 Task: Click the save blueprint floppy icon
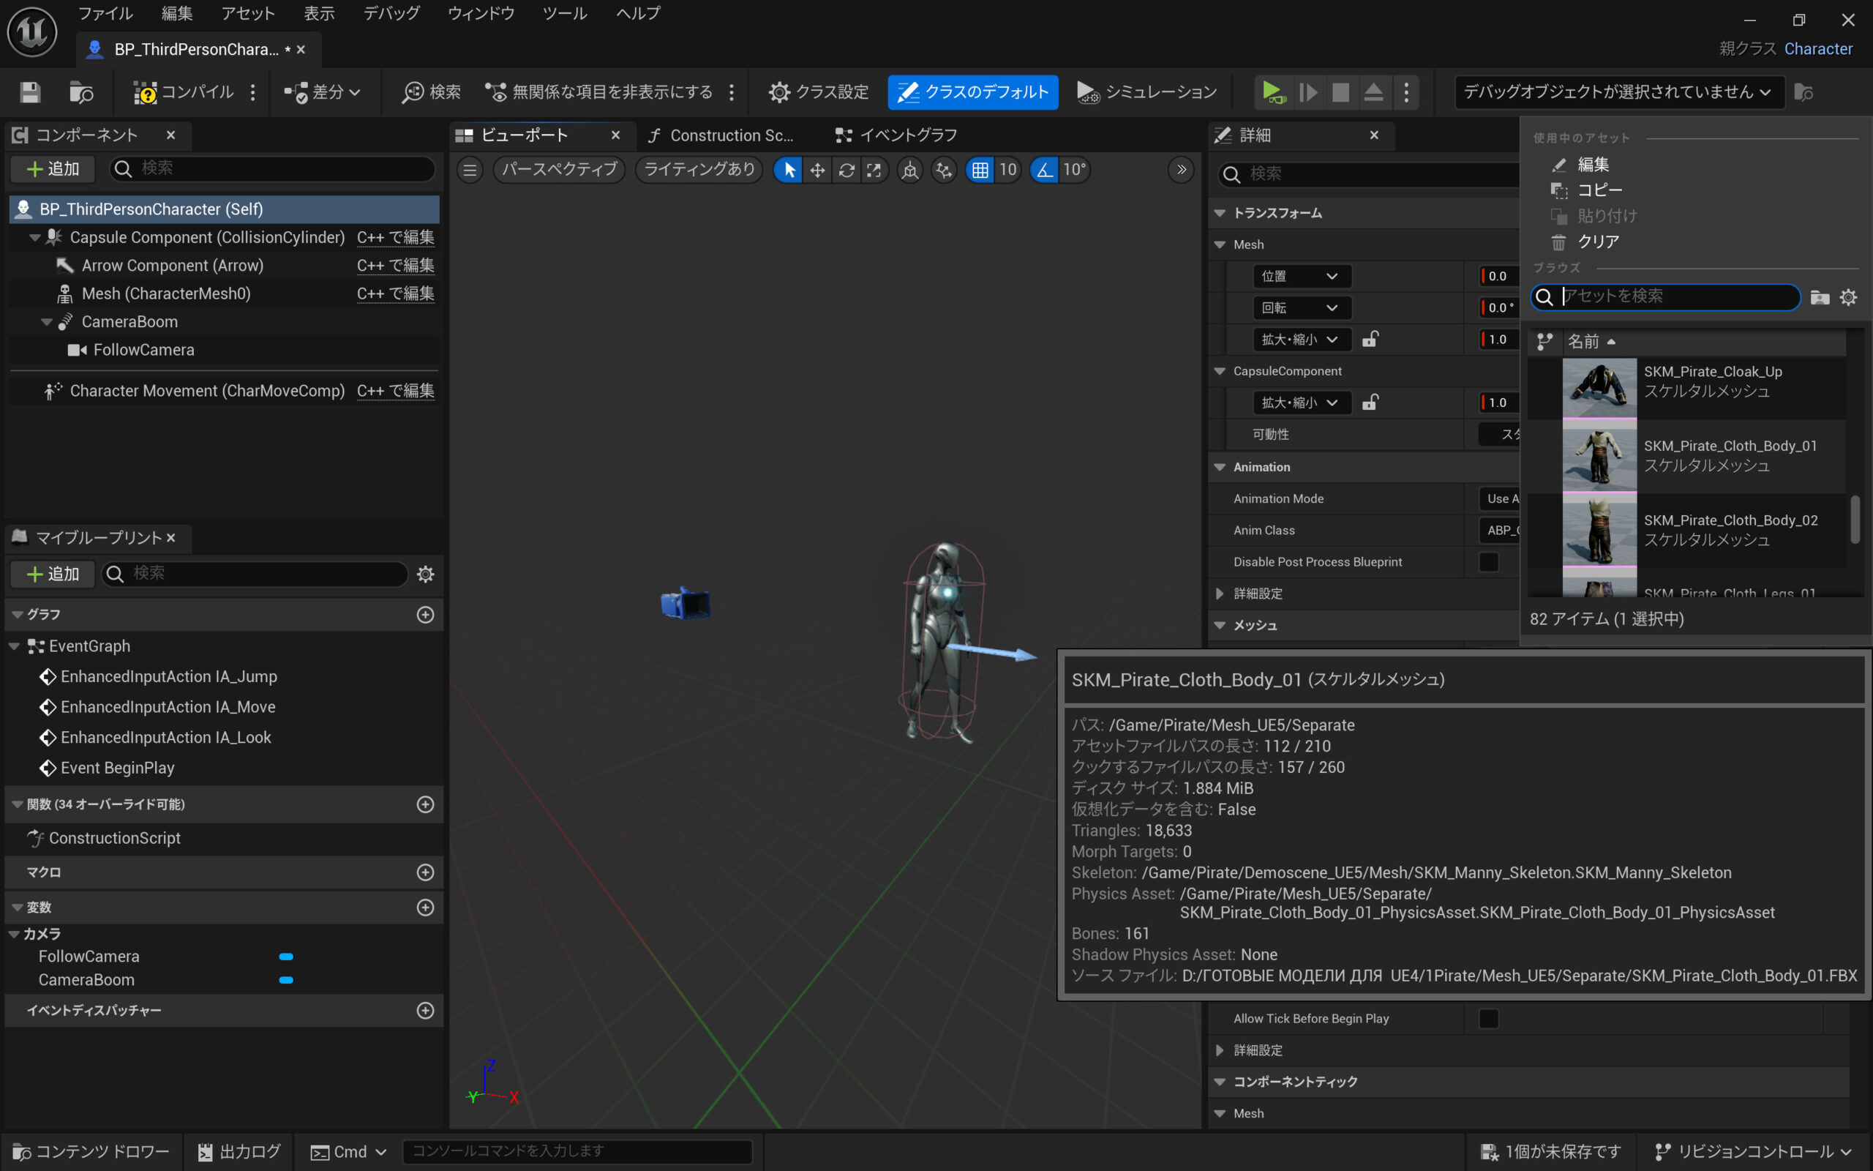pos(30,92)
